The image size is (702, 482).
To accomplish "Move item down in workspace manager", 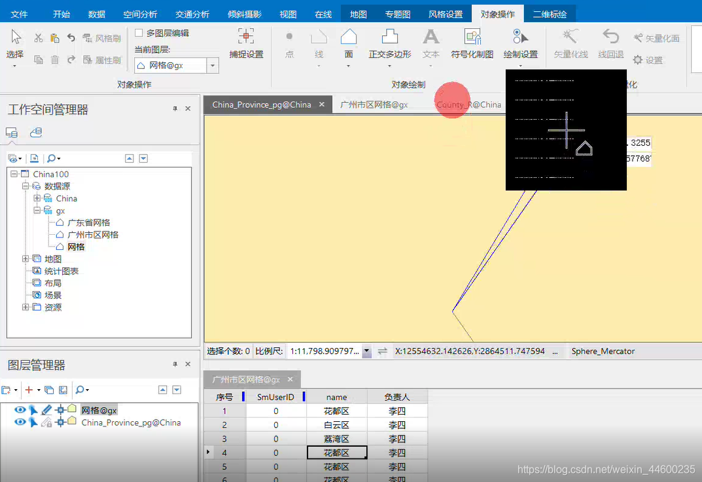I will pos(143,158).
